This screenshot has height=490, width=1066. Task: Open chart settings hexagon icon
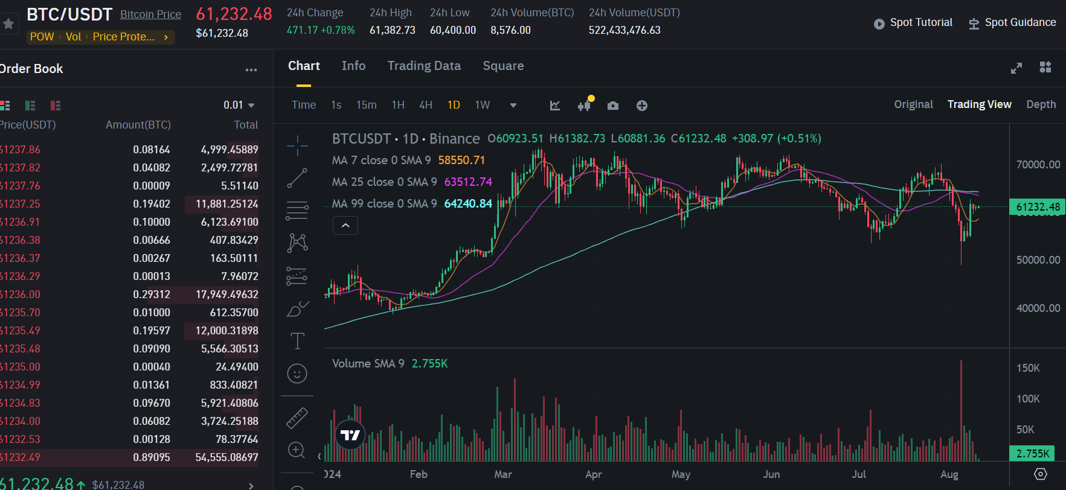(x=1040, y=474)
